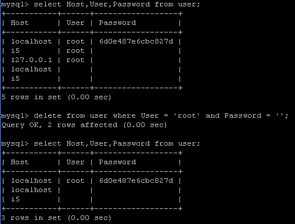Click the i5 host in second table

[x=15, y=199]
